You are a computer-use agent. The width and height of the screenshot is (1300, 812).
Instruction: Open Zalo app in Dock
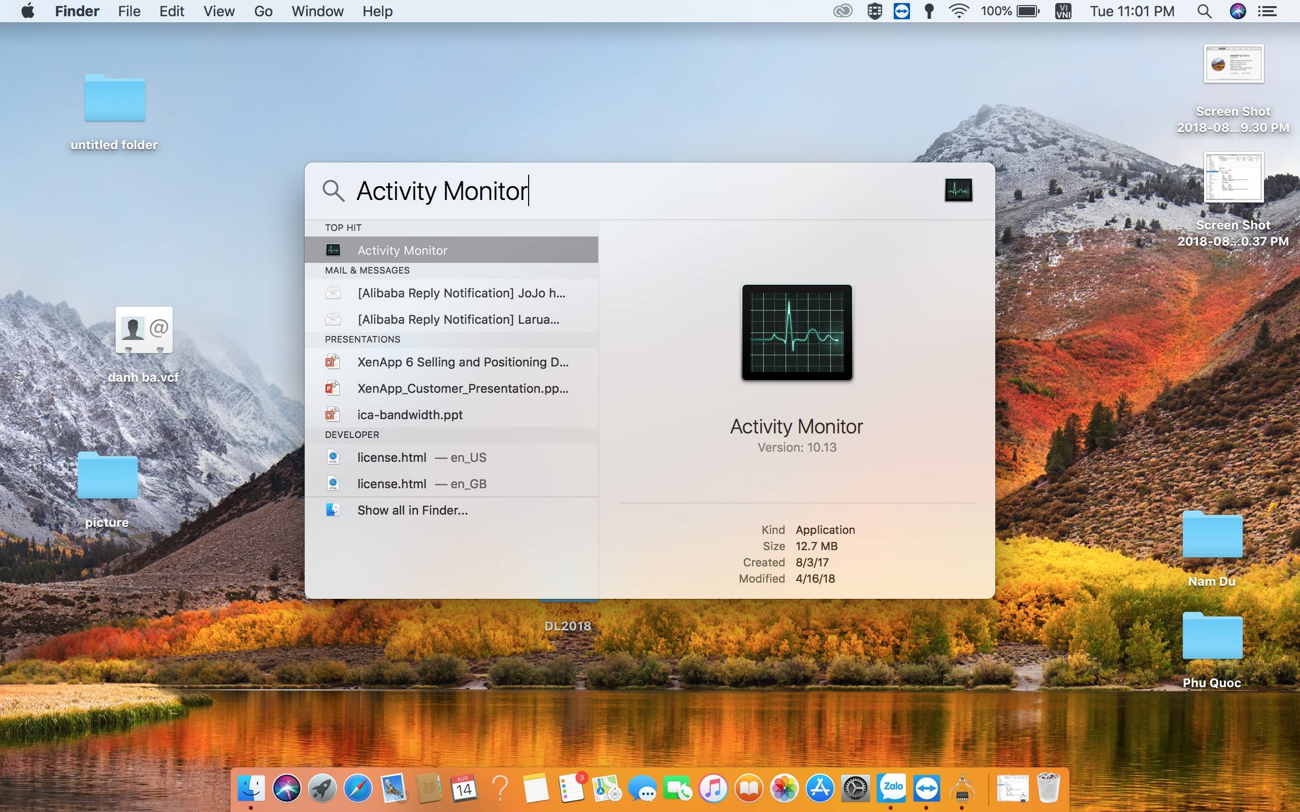point(891,788)
